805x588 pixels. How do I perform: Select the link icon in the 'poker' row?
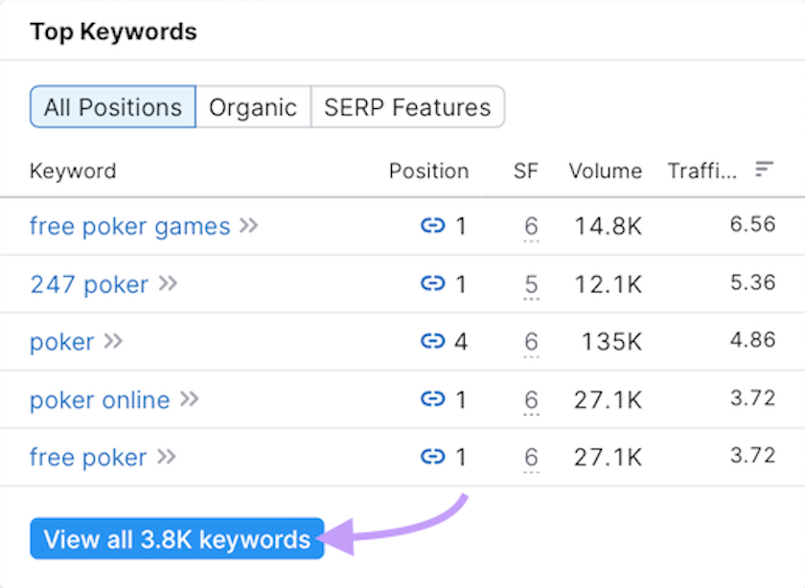point(431,341)
